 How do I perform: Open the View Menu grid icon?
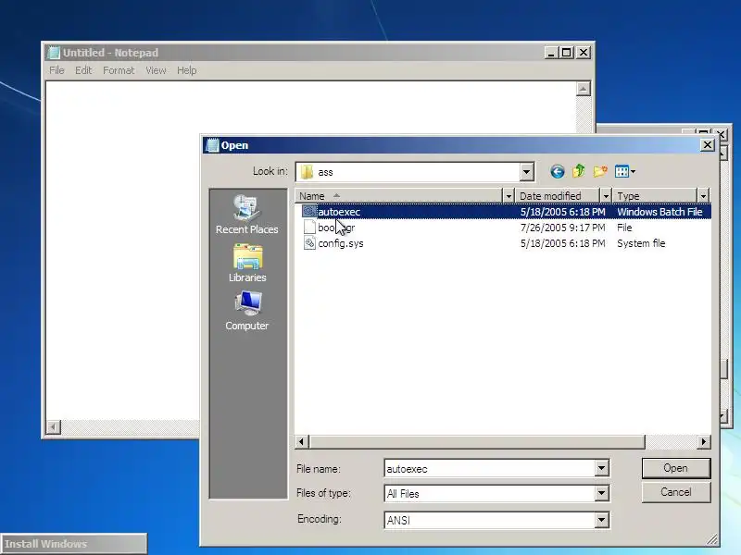pyautogui.click(x=624, y=171)
